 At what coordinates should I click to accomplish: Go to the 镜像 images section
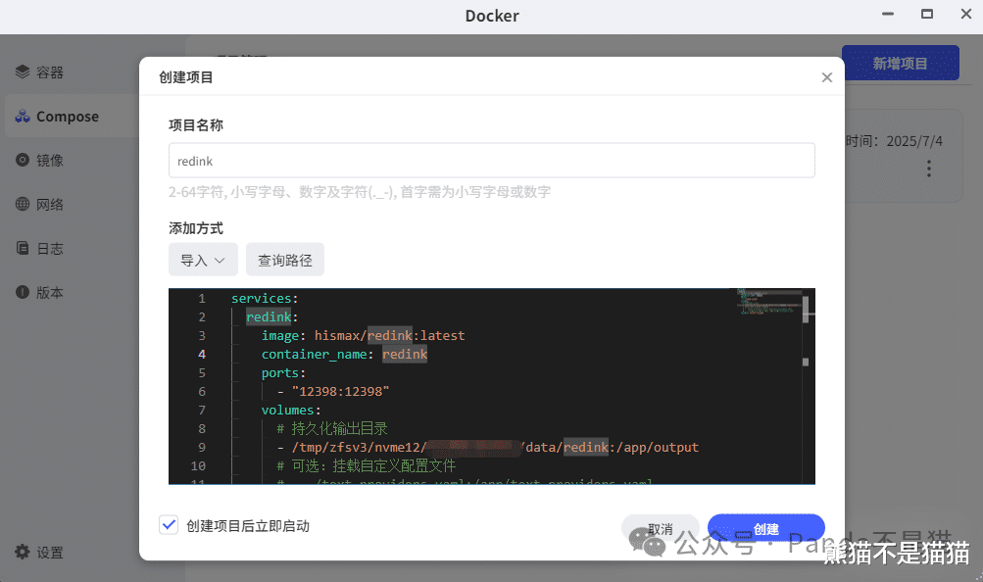[50, 161]
